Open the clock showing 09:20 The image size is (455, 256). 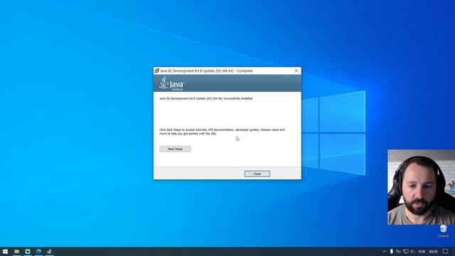point(433,252)
